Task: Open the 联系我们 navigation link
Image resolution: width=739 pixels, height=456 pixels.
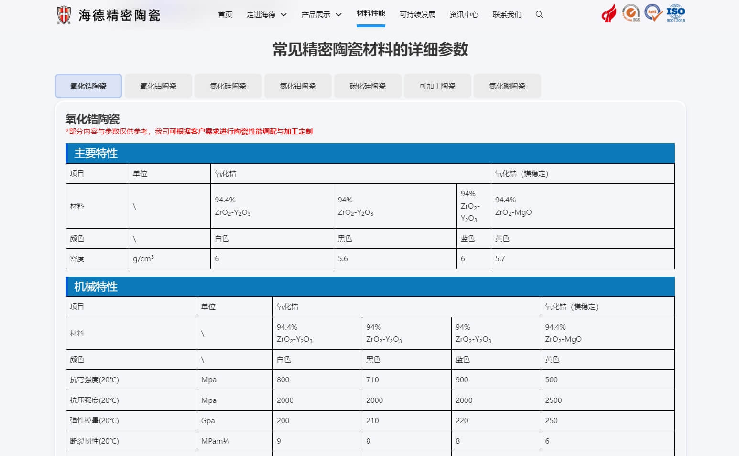Action: point(507,15)
